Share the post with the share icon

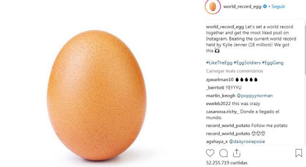pos(236,153)
